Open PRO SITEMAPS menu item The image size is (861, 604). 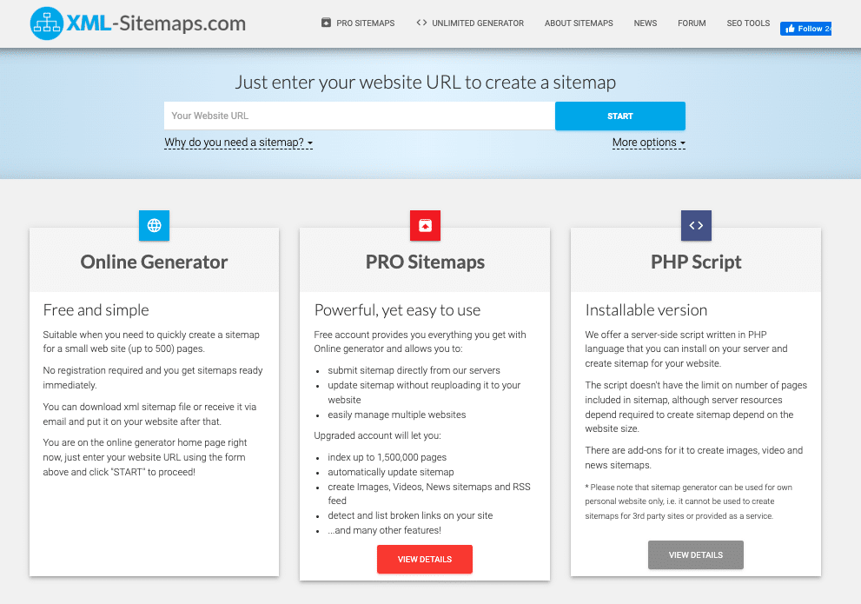365,23
